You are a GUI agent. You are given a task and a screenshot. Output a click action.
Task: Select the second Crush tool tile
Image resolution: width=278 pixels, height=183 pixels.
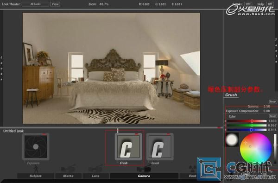pos(160,147)
